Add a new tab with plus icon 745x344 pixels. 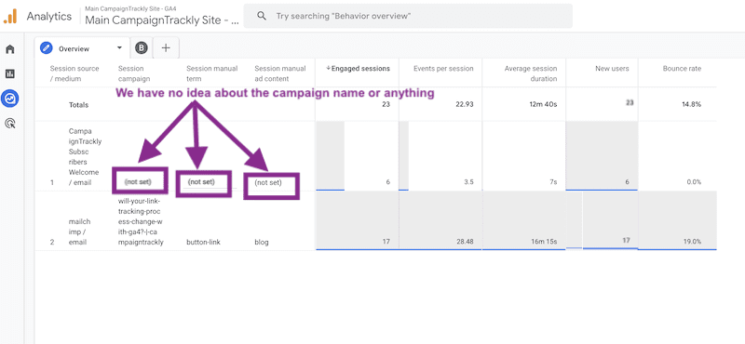166,48
